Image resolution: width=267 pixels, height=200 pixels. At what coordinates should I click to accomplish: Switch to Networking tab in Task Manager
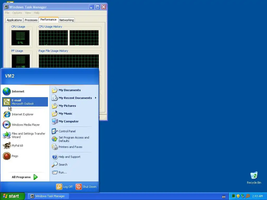(66, 20)
